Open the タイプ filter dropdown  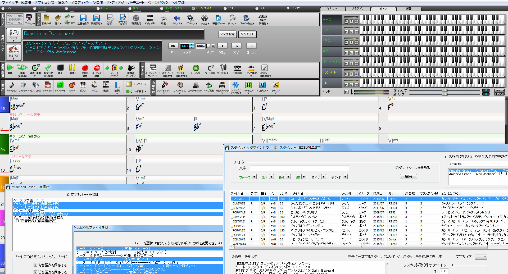point(324,177)
